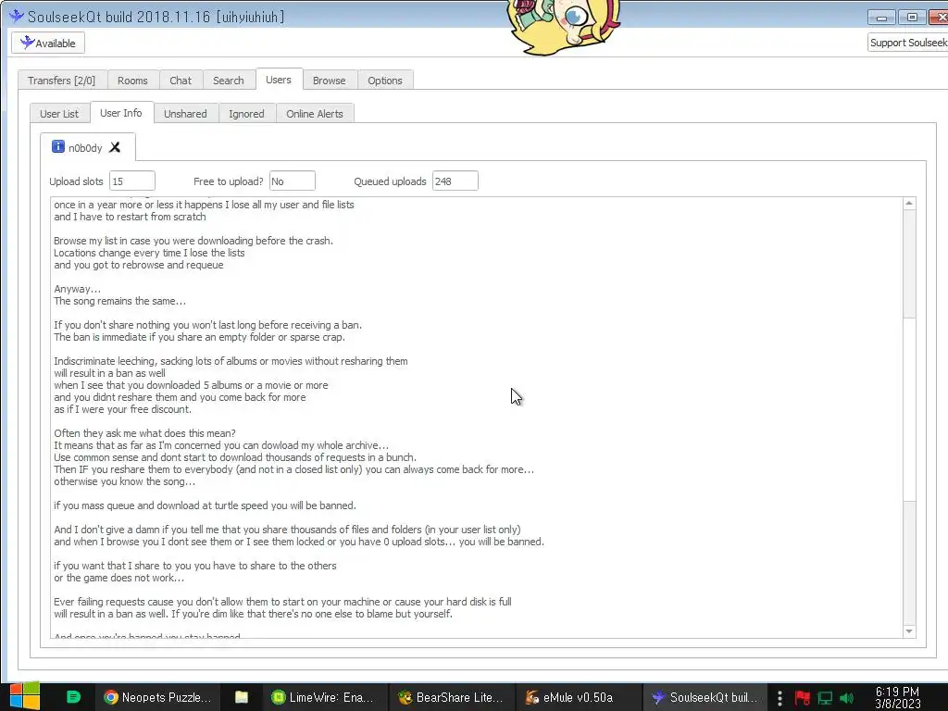Click the scrollbar down arrow in user info
Screen dimensions: 948x711
909,630
